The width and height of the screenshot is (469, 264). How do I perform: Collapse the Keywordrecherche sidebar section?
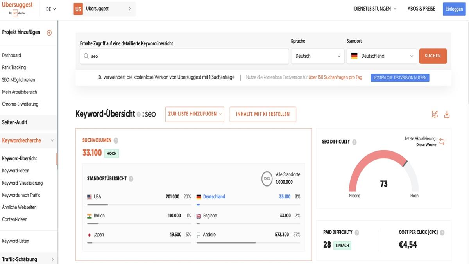[52, 141]
